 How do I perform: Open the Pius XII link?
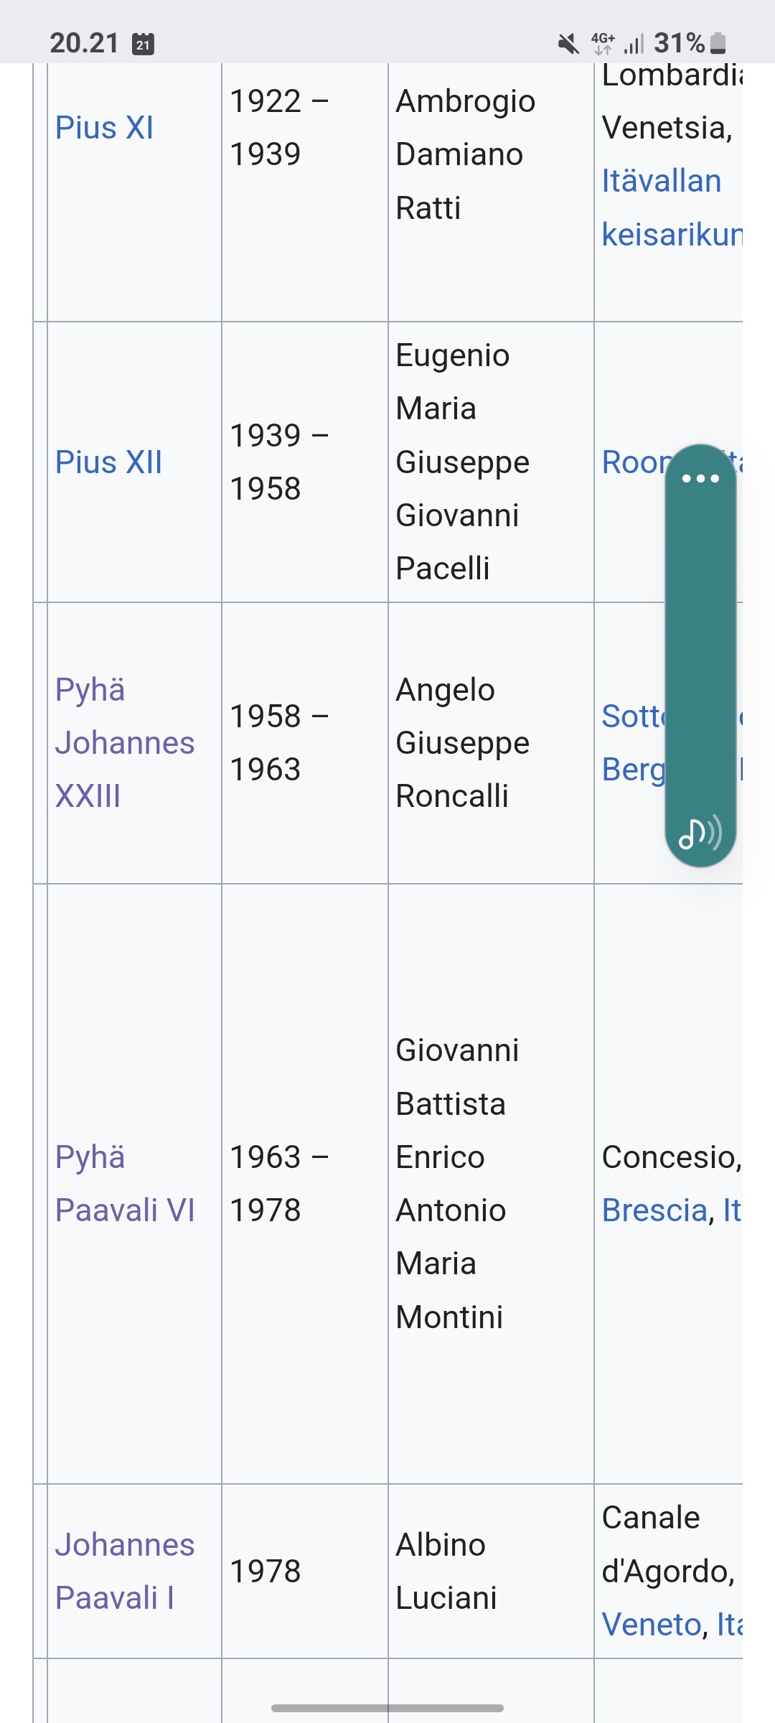click(x=109, y=462)
